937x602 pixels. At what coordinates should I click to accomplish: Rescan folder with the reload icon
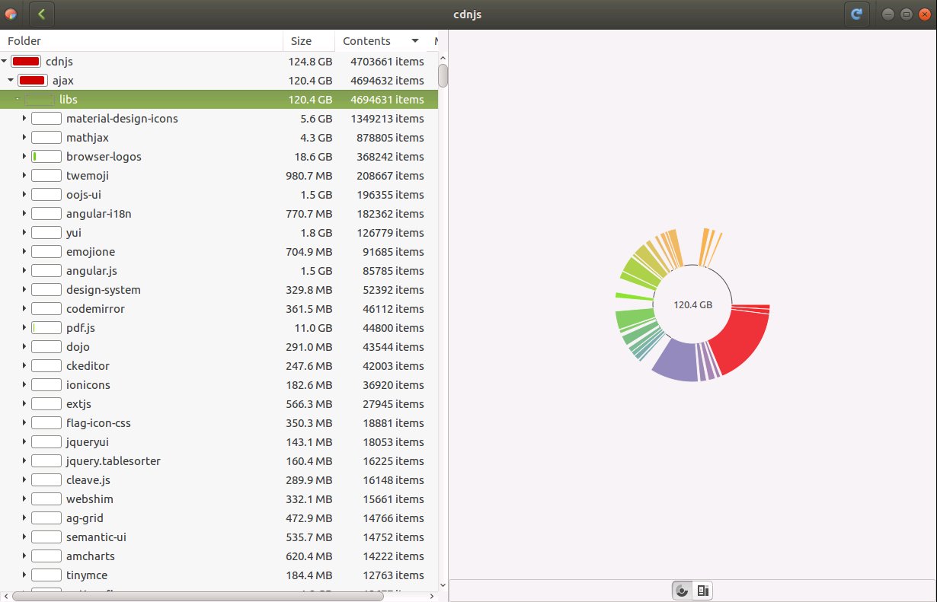coord(857,14)
